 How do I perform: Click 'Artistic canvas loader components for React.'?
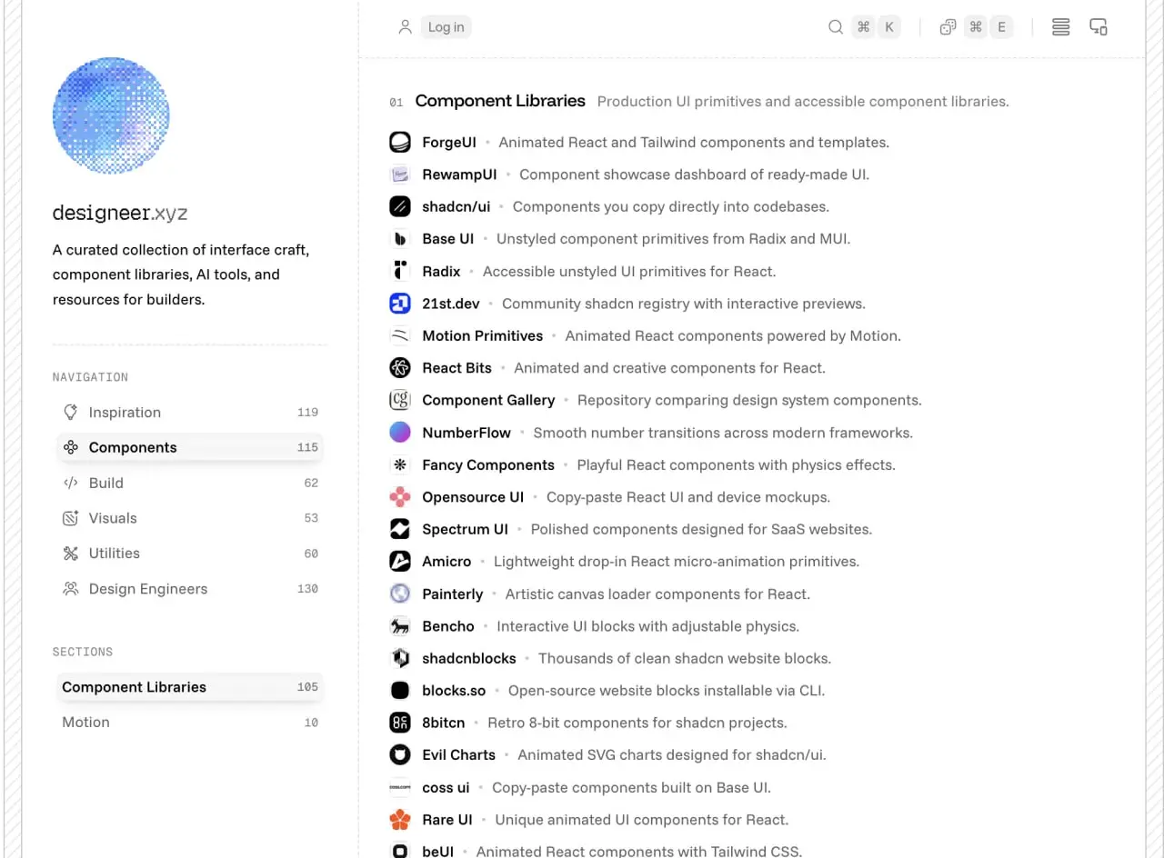(657, 594)
